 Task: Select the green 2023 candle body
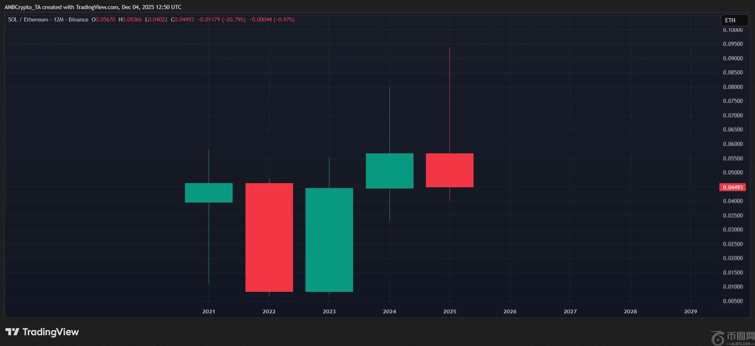[329, 240]
